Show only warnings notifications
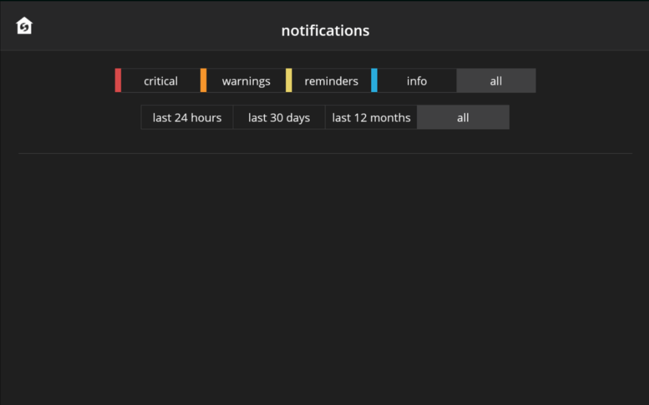 [x=243, y=81]
